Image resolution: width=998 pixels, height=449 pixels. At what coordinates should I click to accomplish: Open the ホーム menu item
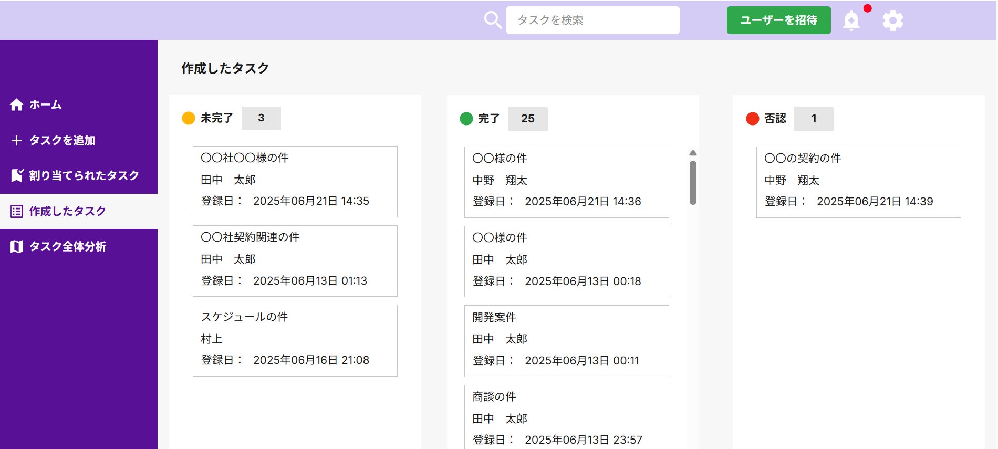pyautogui.click(x=79, y=105)
